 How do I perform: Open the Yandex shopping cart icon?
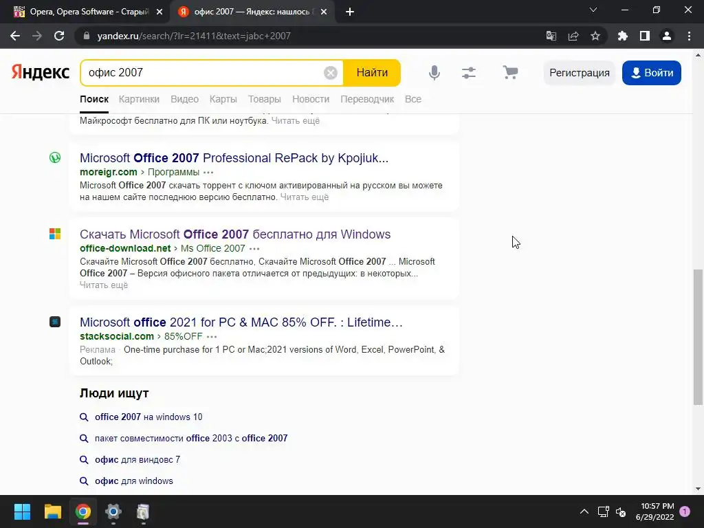click(511, 72)
